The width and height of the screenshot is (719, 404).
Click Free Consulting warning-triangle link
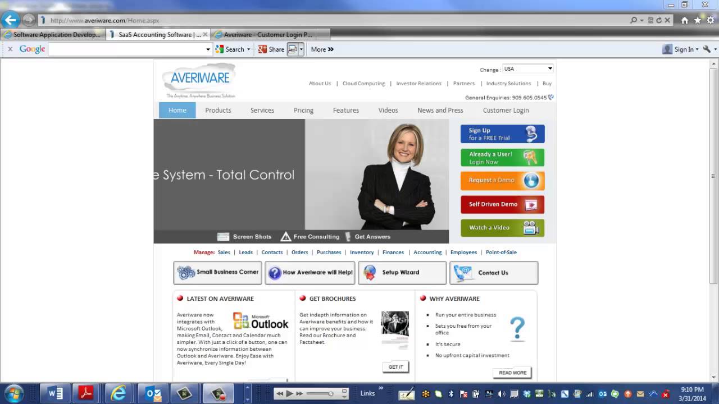tap(310, 237)
